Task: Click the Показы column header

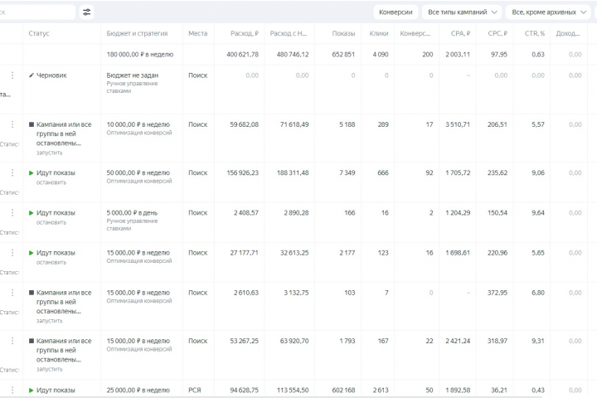Action: point(343,34)
